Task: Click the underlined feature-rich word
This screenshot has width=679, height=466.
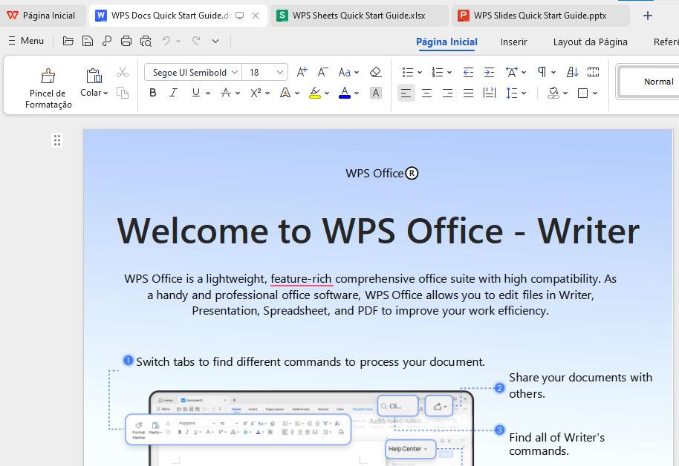Action: click(x=301, y=279)
